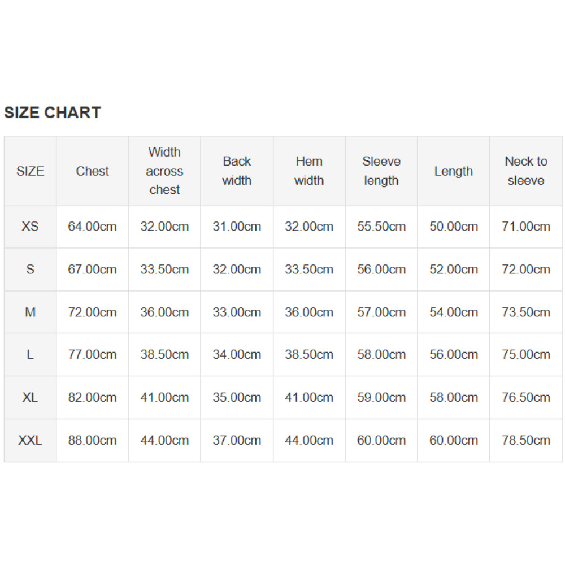Image resolution: width=565 pixels, height=565 pixels.
Task: Click the M size row label
Action: [x=31, y=312]
